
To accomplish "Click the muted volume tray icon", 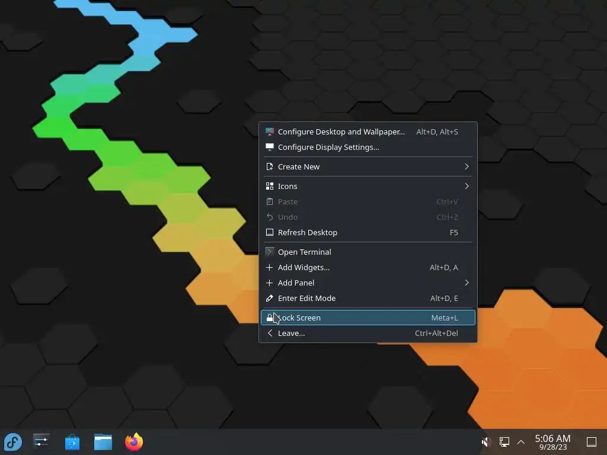I will (486, 442).
